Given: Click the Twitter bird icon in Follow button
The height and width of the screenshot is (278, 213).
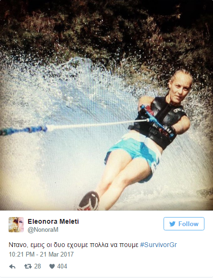Looking at the screenshot, I should (x=172, y=224).
